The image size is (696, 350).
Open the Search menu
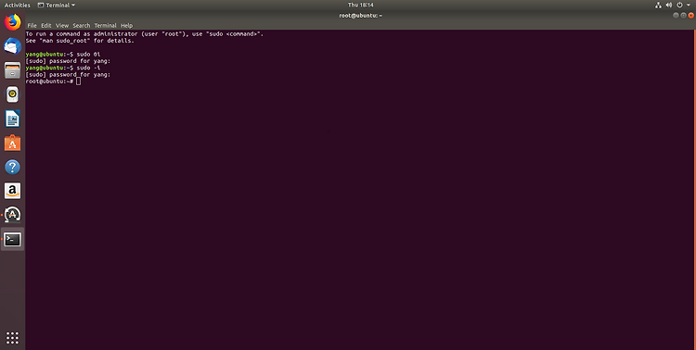pos(82,26)
